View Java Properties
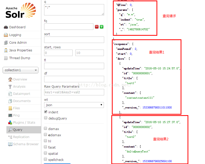 21,50
